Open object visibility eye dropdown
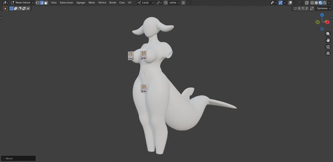Image resolution: width=333 pixels, height=162 pixels. coord(274,3)
